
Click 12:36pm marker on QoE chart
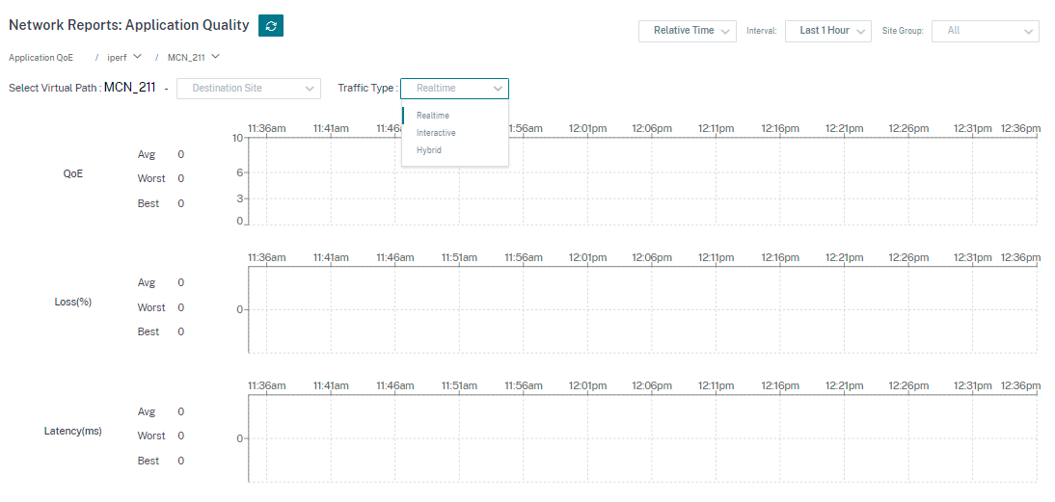[x=1020, y=128]
